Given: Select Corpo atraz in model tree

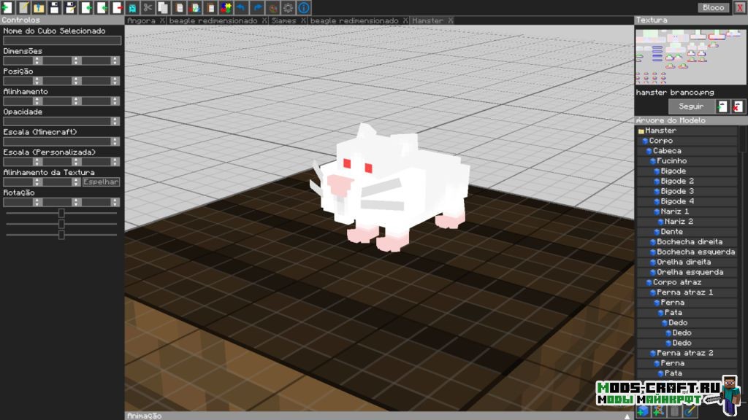Looking at the screenshot, I should pos(676,282).
